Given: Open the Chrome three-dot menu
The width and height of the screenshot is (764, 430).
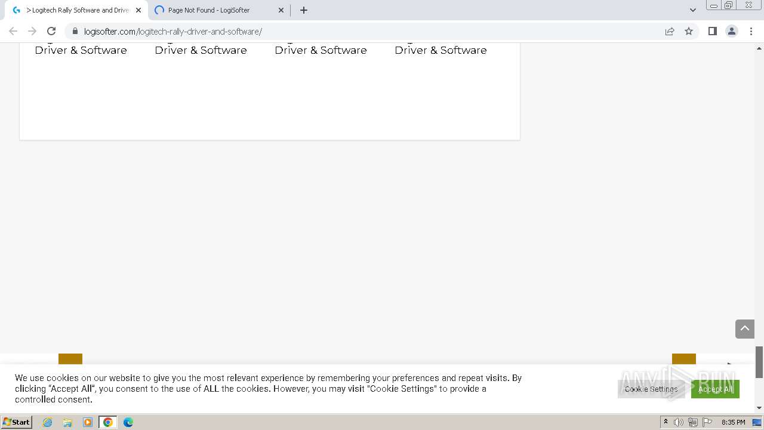Looking at the screenshot, I should coord(751,31).
